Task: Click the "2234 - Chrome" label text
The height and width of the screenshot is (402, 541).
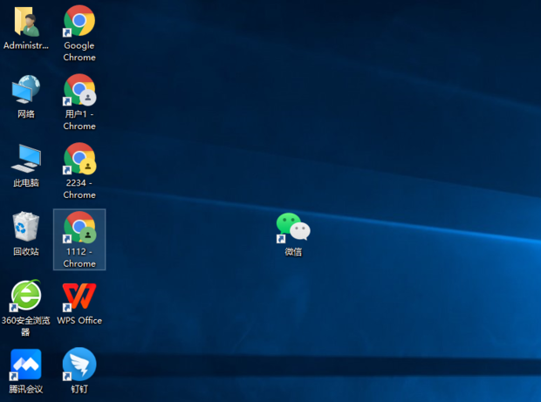Action: pyautogui.click(x=79, y=188)
